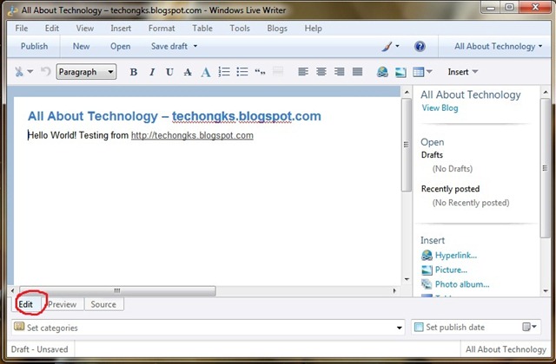Click the View Blog link

point(440,107)
